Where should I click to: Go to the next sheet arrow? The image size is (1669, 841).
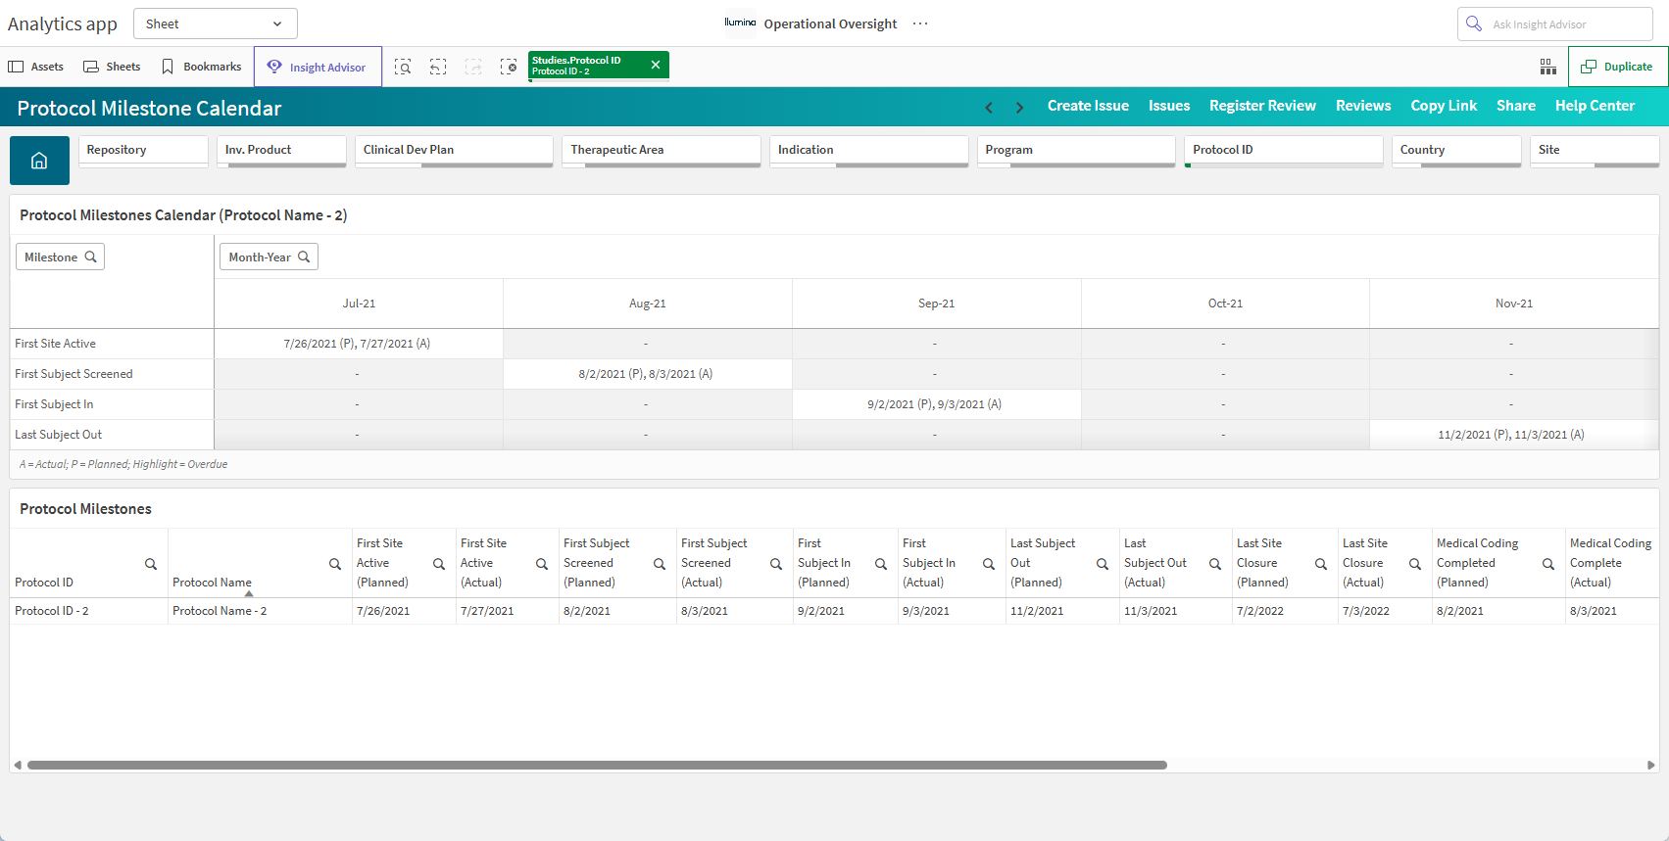(x=1019, y=107)
